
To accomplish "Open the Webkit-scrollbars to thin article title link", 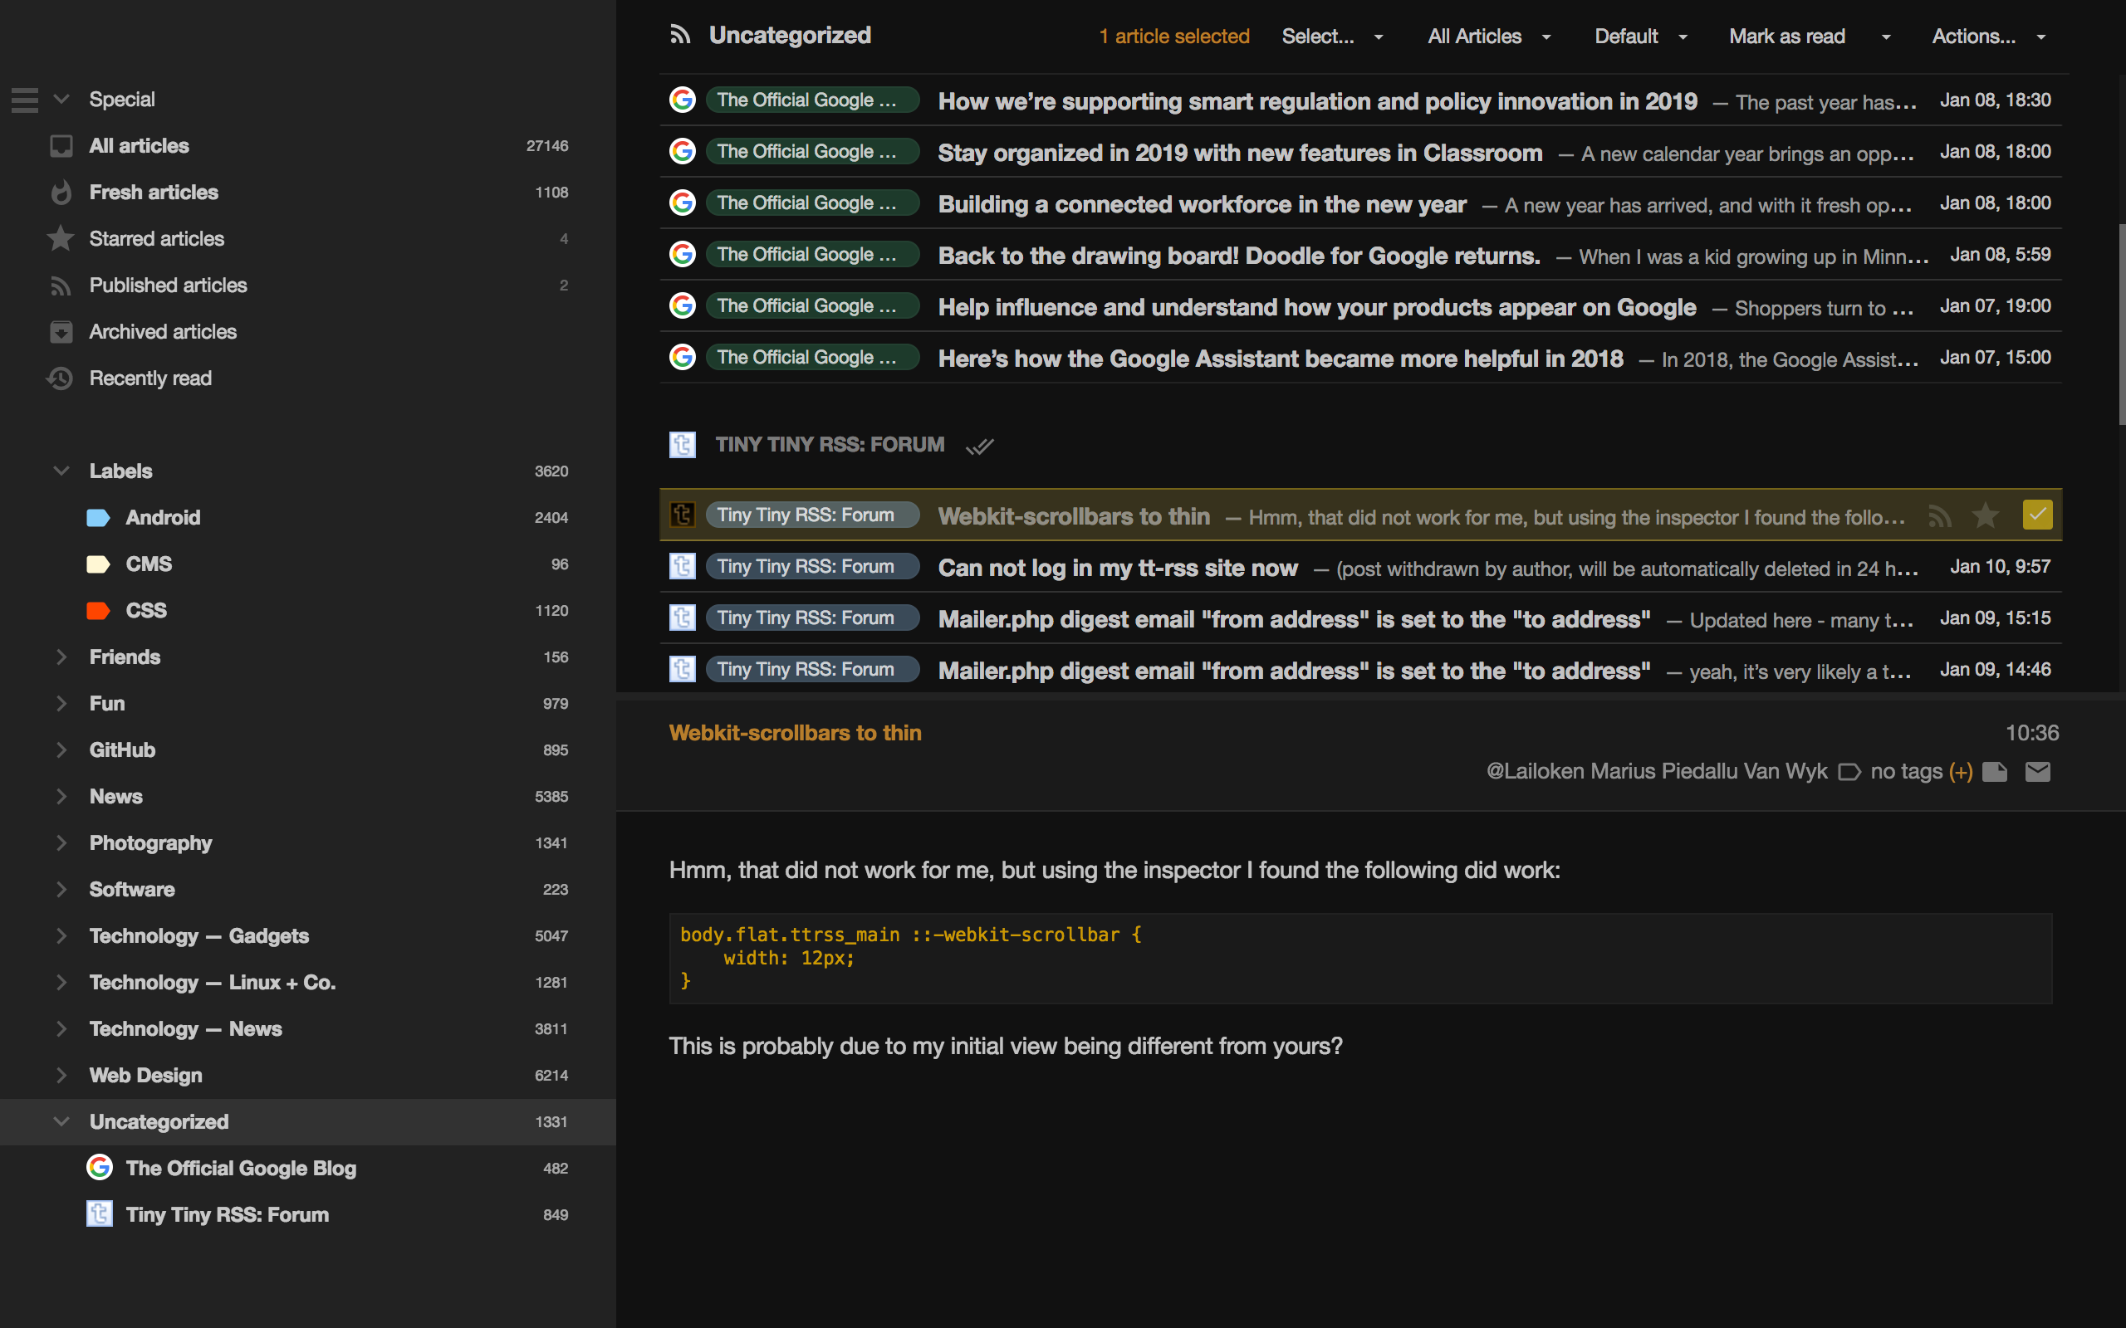I will pos(795,734).
